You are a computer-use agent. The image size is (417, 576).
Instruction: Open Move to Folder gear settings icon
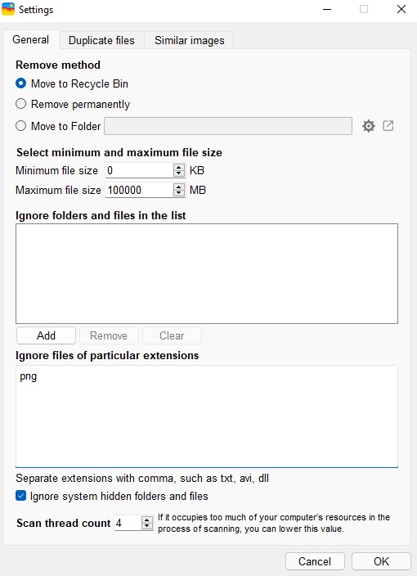tap(368, 126)
